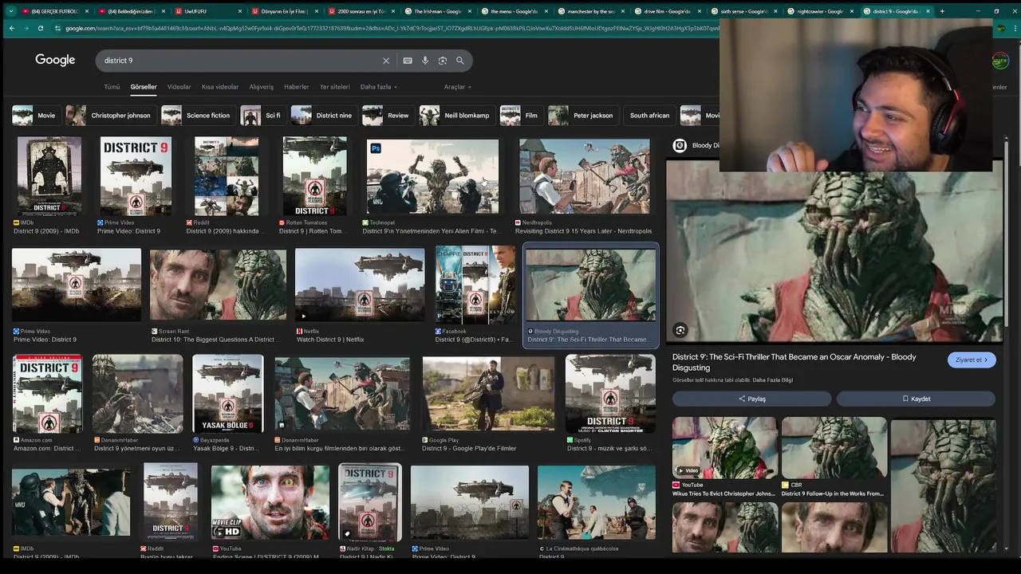The height and width of the screenshot is (574, 1021).
Task: Open the 'Wikus Tries To Evict' YouTube video
Action: point(724,447)
